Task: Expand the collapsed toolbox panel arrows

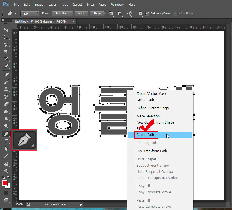Action: pos(3,20)
